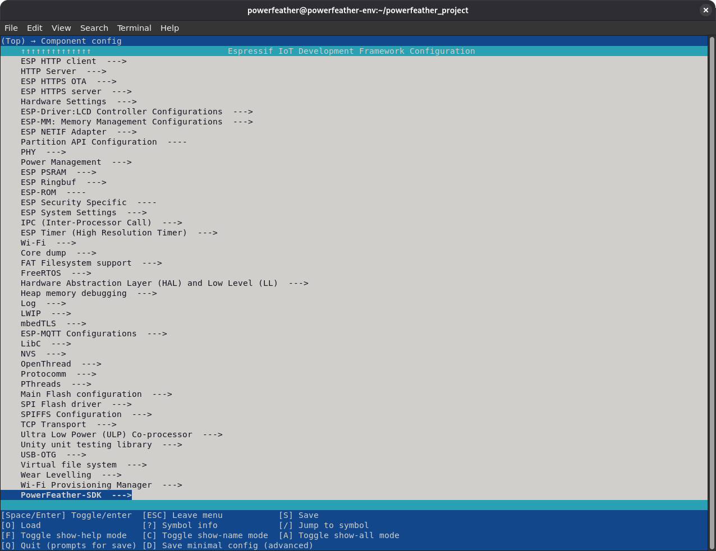The width and height of the screenshot is (716, 551).
Task: Select the NVS entry
Action: pyautogui.click(x=43, y=354)
